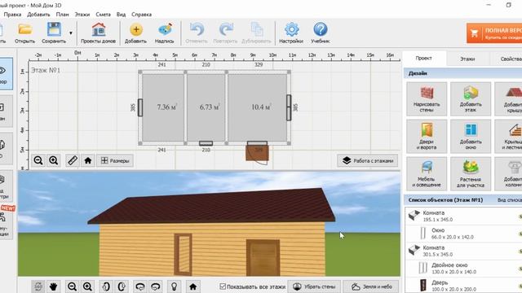522x293 pixels.
Task: Open Мебель и освещение catalog
Action: click(x=427, y=174)
